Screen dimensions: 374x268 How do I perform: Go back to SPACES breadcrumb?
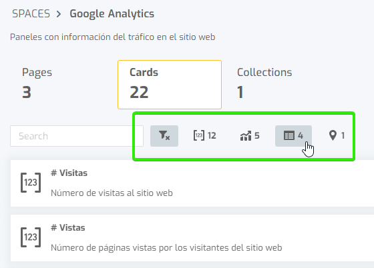[x=31, y=13]
